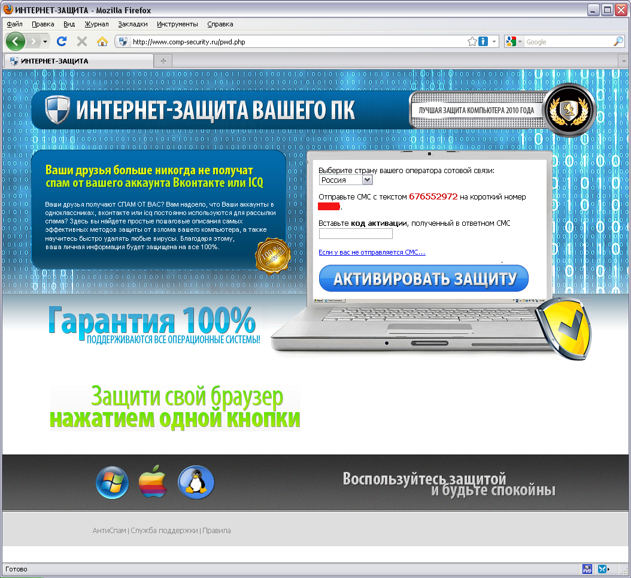Expand the Россия country dropdown

(367, 180)
